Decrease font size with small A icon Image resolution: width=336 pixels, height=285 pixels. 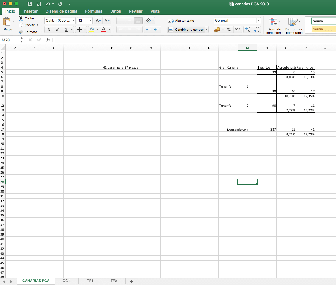click(107, 21)
